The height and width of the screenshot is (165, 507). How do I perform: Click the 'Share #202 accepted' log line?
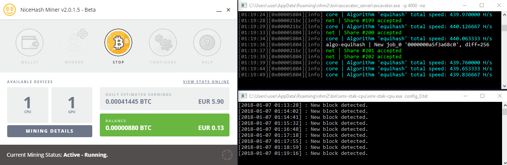pyautogui.click(x=320, y=57)
